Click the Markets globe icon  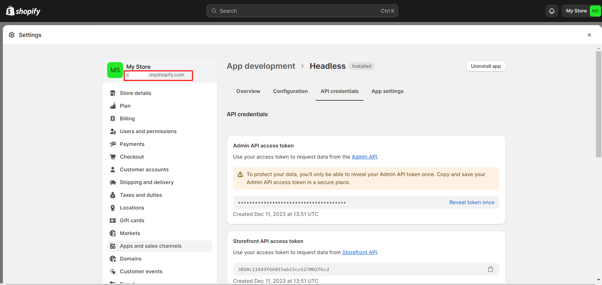[x=113, y=233]
